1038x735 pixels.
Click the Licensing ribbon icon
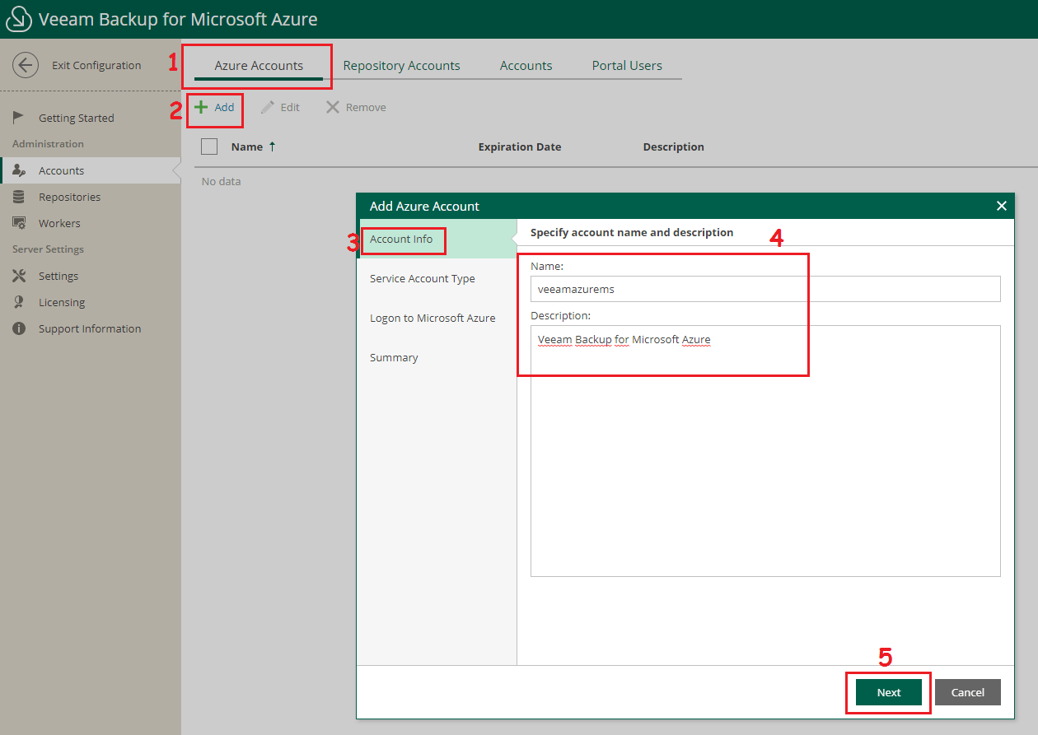coord(19,302)
